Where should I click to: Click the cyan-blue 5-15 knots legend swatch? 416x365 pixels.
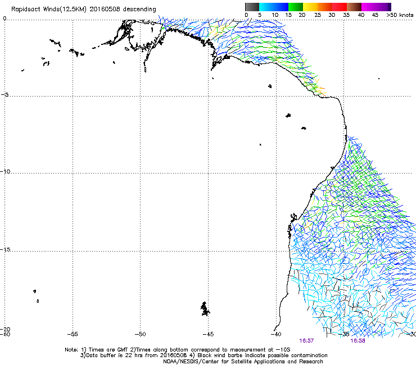(274, 7)
